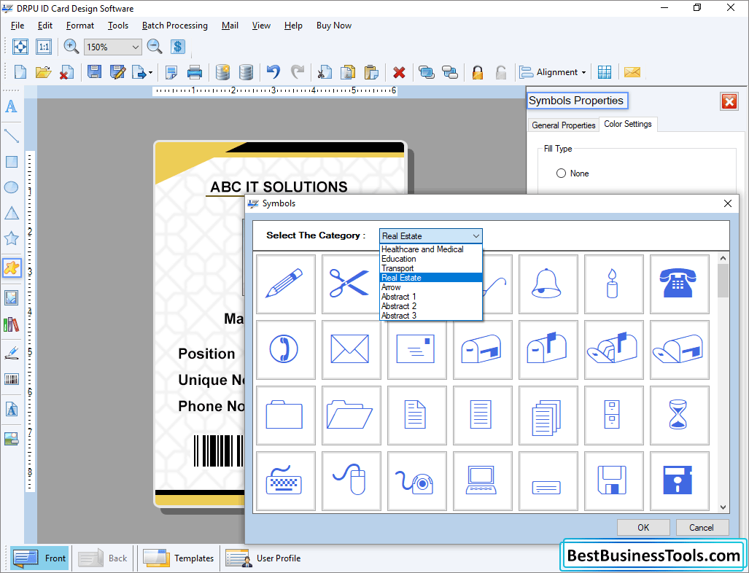Viewport: 749px width, 573px height.
Task: Select the Barcode tool in sidebar
Action: (x=11, y=380)
